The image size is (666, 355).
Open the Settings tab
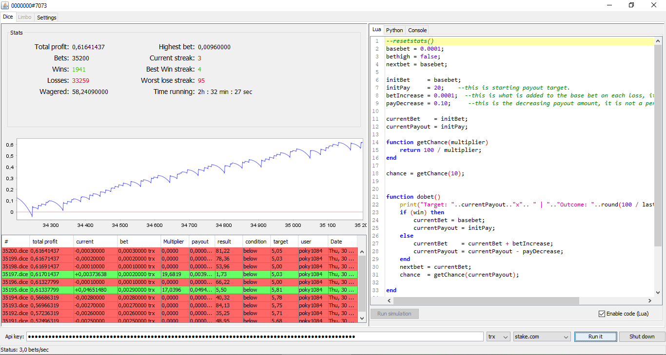coord(47,17)
